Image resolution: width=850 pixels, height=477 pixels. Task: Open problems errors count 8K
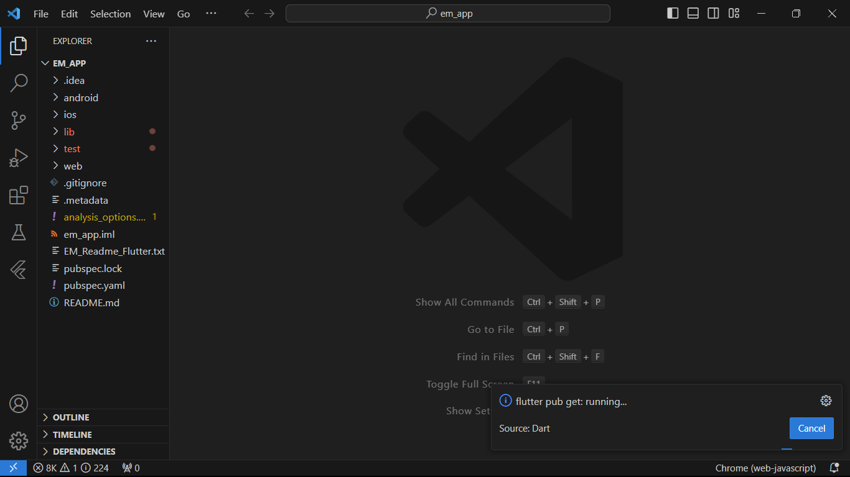45,468
